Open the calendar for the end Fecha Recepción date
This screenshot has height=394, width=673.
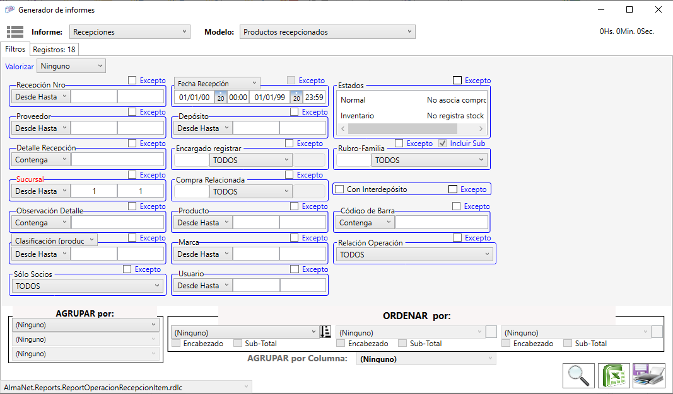pos(296,97)
